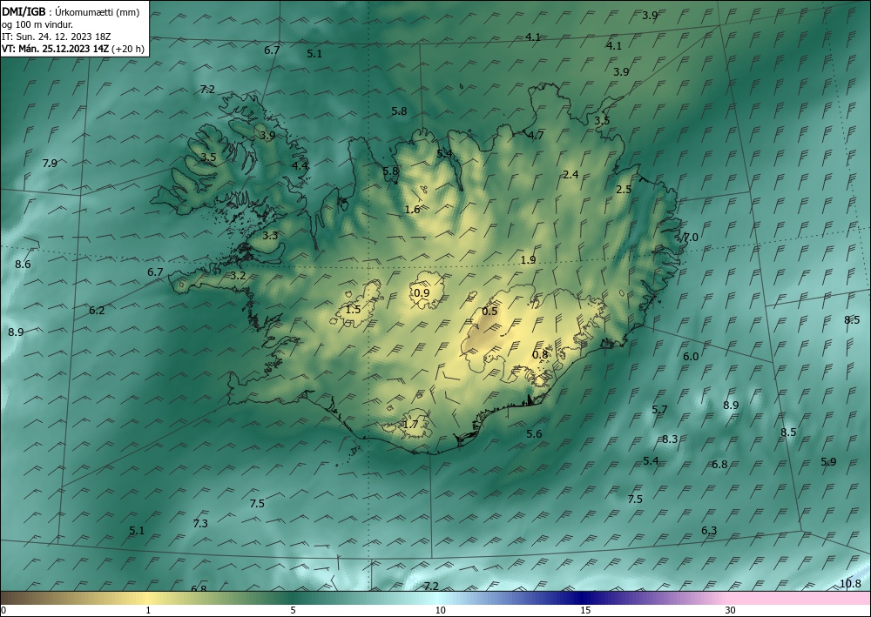Click the 3.2 value on the Snæfellsnes peninsula
The height and width of the screenshot is (617, 871).
point(239,276)
